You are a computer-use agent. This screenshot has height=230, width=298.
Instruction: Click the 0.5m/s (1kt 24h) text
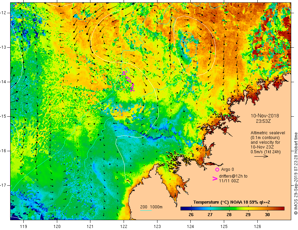tap(265, 152)
